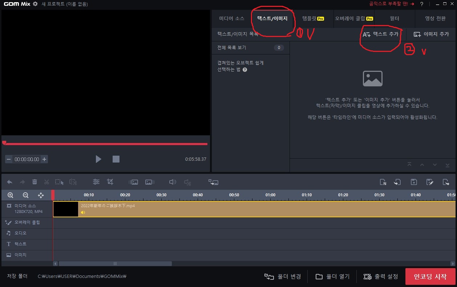This screenshot has width=457, height=287.
Task: Open an existing project file
Action: [397, 182]
